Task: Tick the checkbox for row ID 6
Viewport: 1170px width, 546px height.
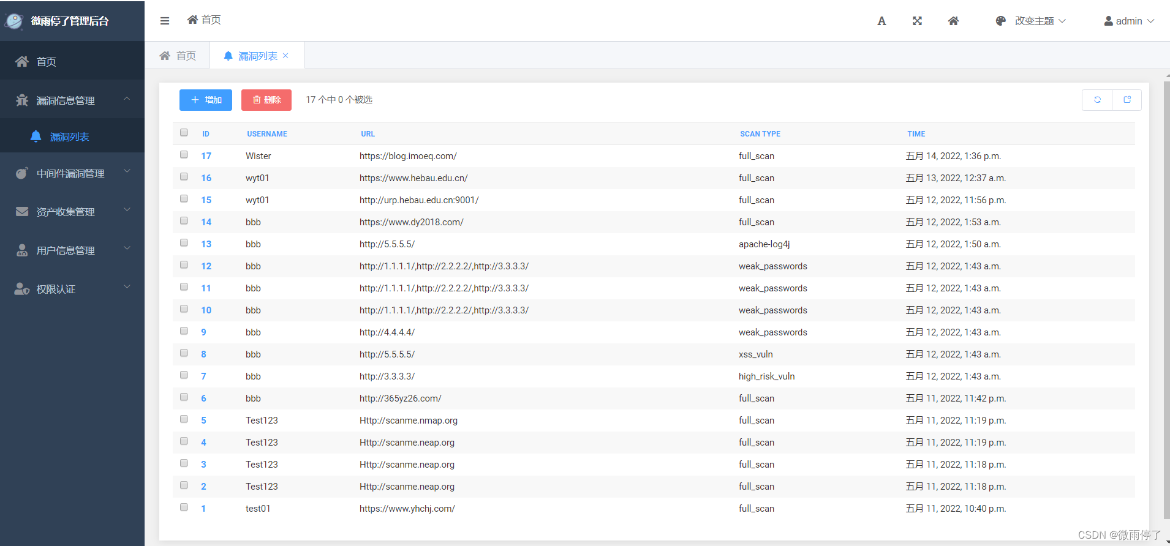Action: (184, 397)
